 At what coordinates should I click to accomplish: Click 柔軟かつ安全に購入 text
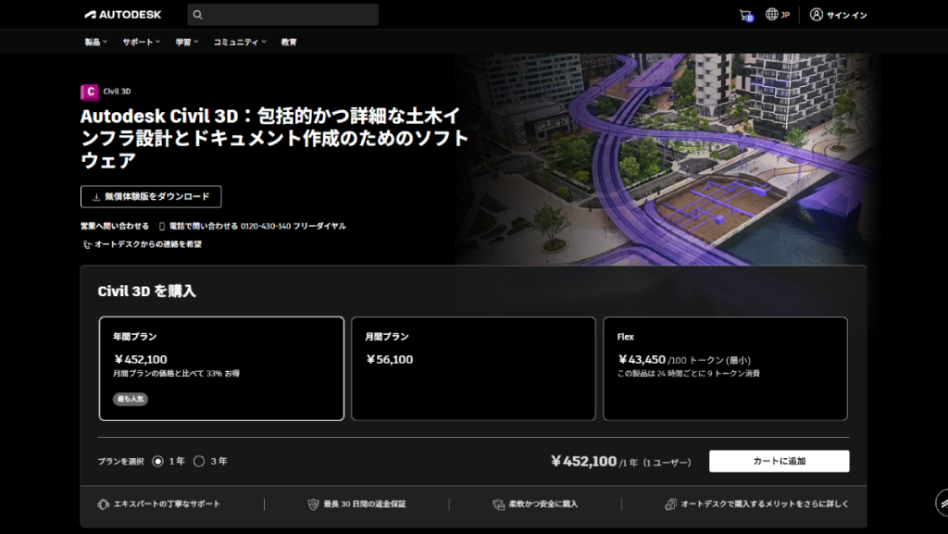pyautogui.click(x=543, y=504)
